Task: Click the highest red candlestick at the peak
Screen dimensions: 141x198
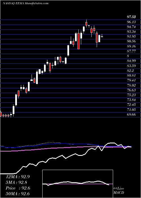Action: click(86, 23)
